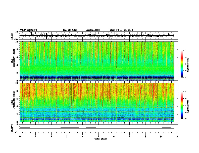Click the time axis tick label "8"

(x=145, y=136)
